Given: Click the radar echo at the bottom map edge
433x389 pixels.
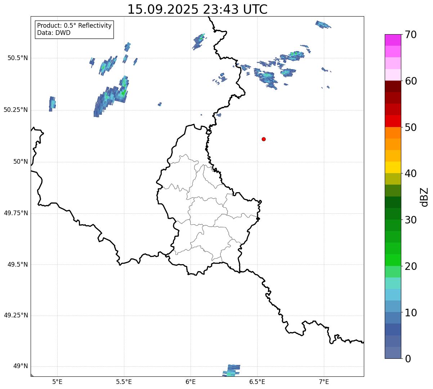Looking at the screenshot, I should click(x=231, y=371).
